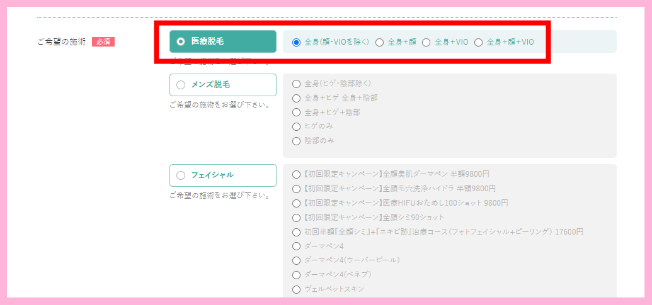Select 初回半額 全顔シミ+ニキビ跡 17600円 course
The width and height of the screenshot is (652, 305).
tap(438, 232)
